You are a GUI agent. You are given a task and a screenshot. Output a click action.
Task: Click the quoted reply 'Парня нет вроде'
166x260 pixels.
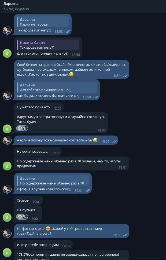point(43,22)
